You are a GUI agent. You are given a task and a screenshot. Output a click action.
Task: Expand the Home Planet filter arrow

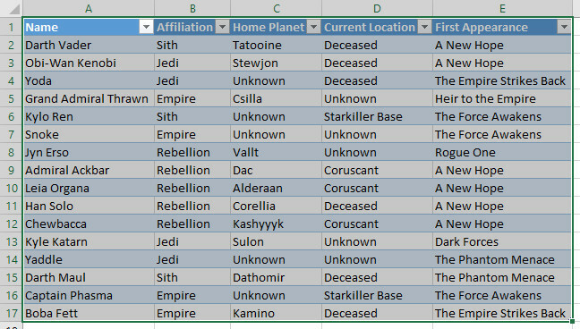click(x=313, y=27)
